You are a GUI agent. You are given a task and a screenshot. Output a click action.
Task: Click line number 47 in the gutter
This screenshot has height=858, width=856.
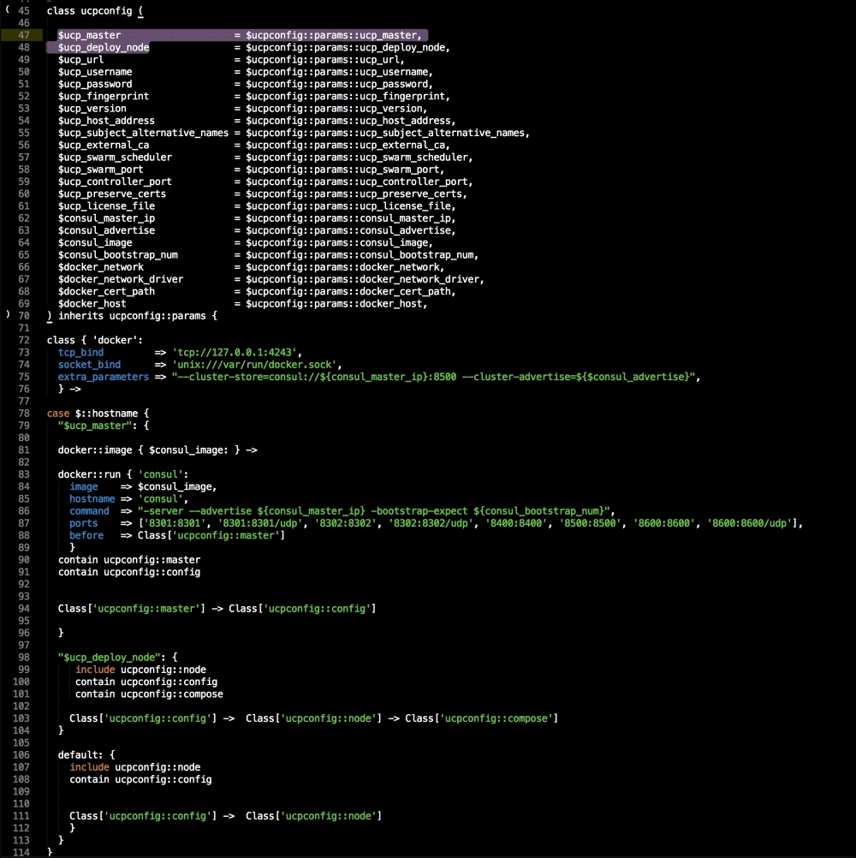coord(24,35)
